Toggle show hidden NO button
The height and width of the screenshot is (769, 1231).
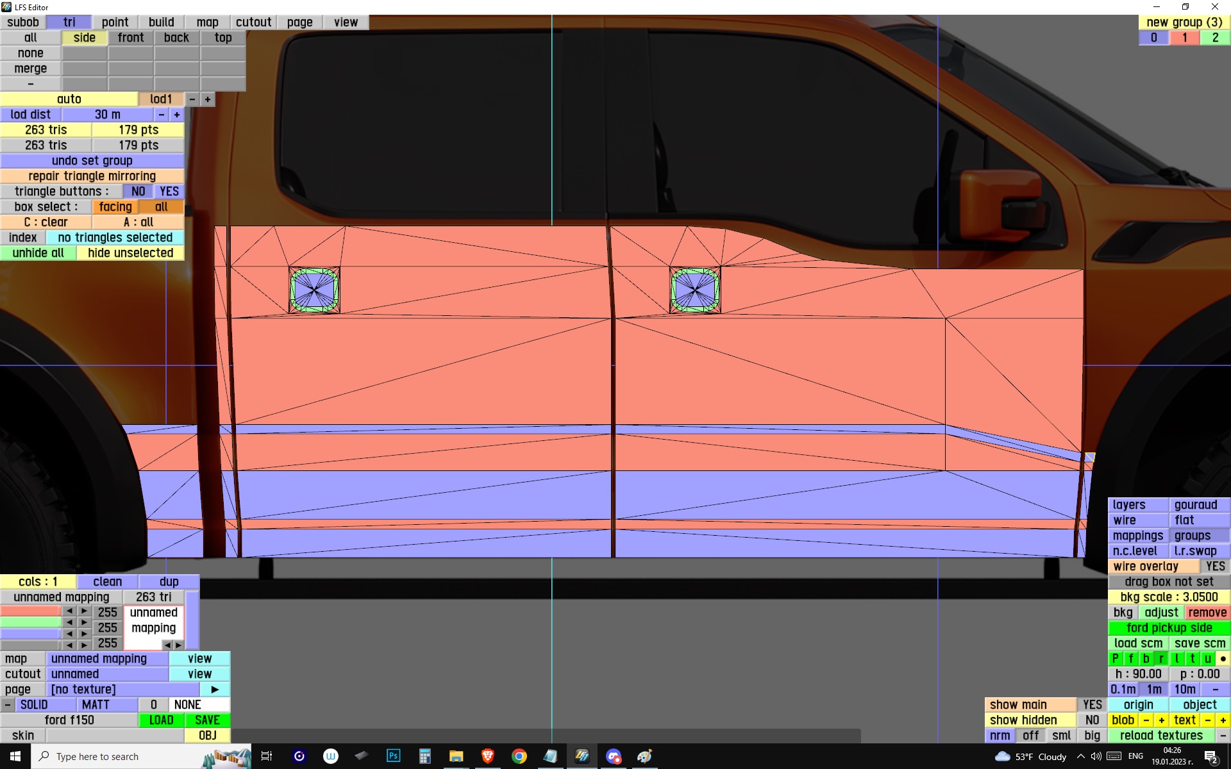tap(1092, 720)
